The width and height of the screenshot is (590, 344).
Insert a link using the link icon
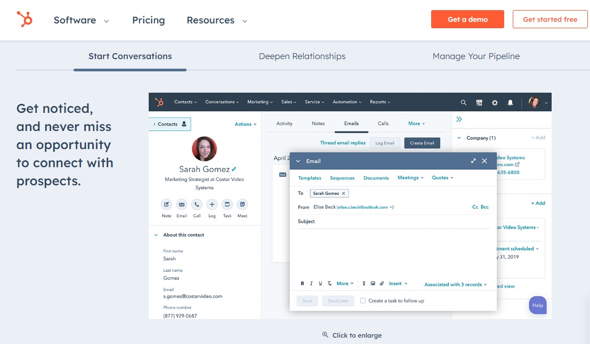[x=363, y=283]
